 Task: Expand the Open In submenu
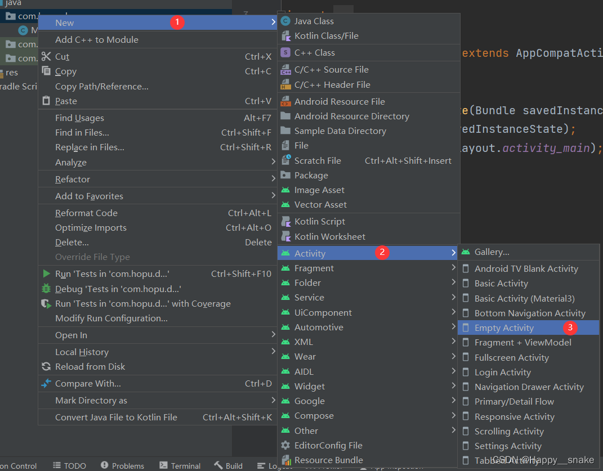tap(274, 335)
